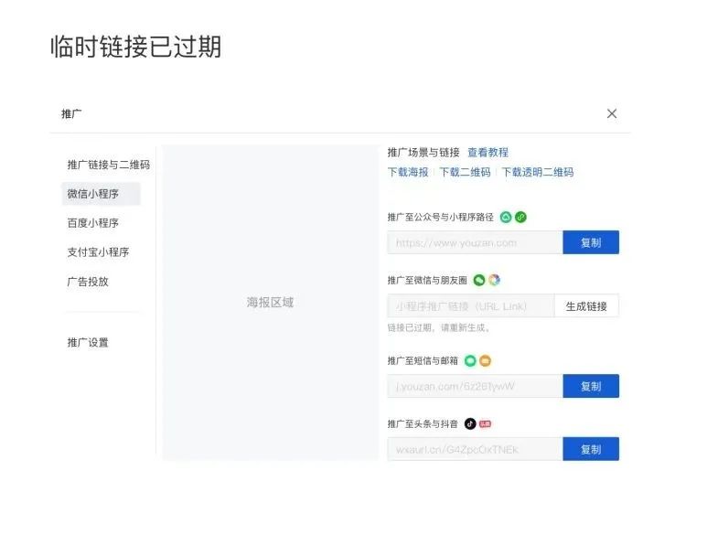Image resolution: width=707 pixels, height=545 pixels.
Task: Click 生成链接 button
Action: pyautogui.click(x=586, y=306)
